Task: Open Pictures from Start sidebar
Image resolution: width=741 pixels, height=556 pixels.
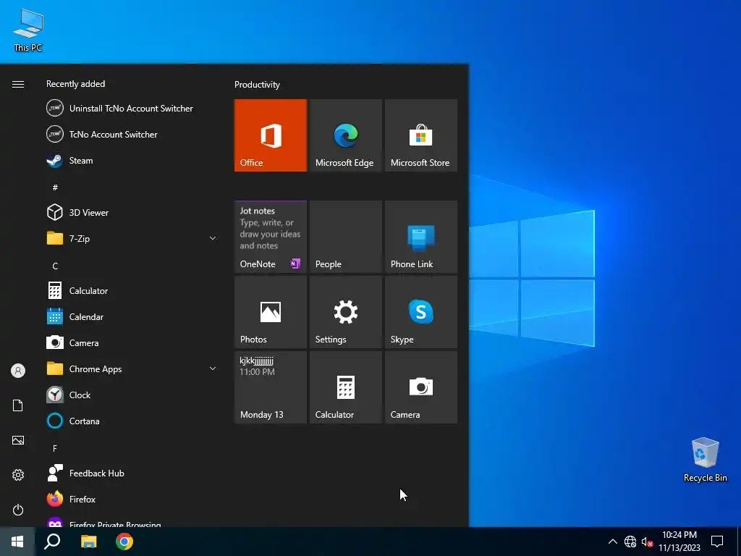Action: (x=18, y=440)
